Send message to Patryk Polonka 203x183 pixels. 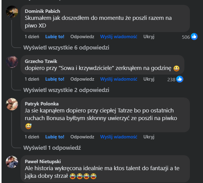coord(118,137)
